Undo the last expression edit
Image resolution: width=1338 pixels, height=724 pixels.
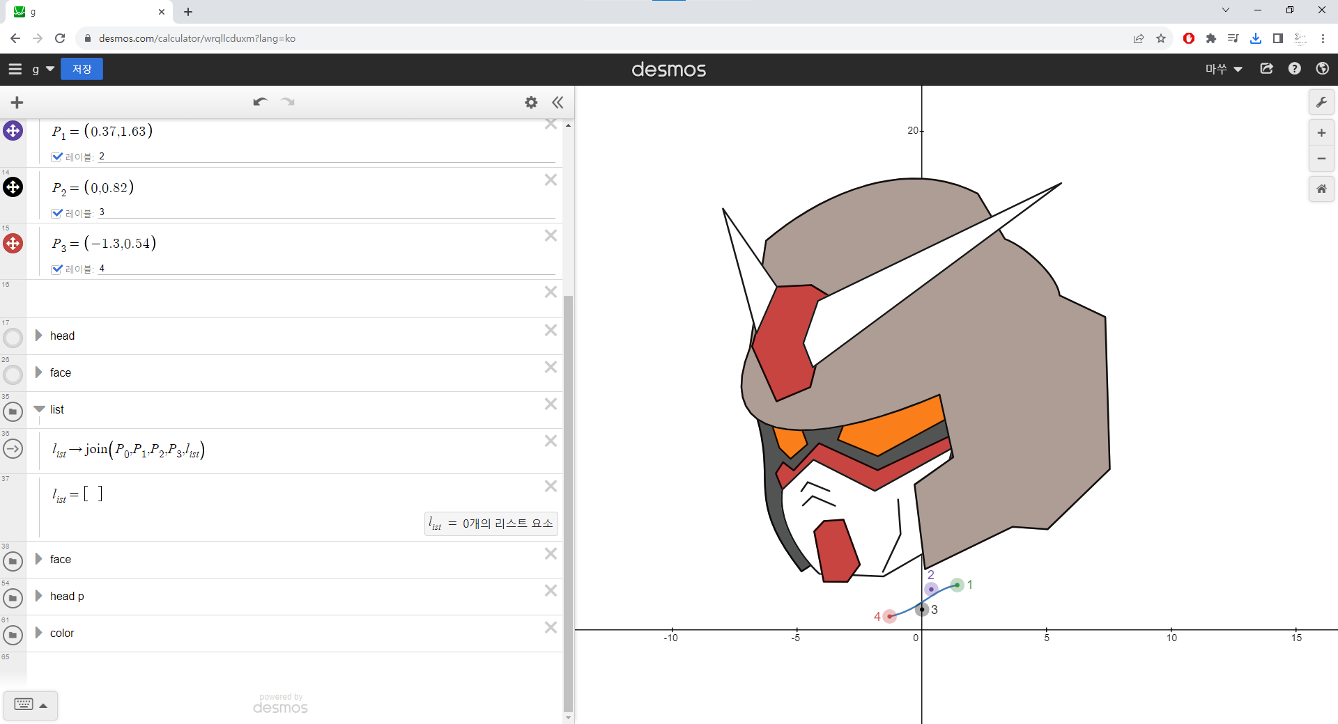[x=260, y=102]
